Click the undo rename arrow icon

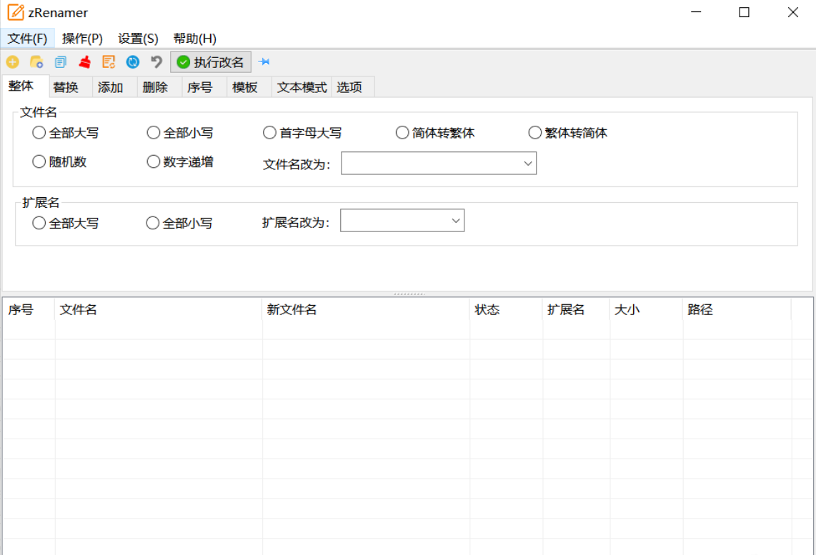tap(156, 62)
